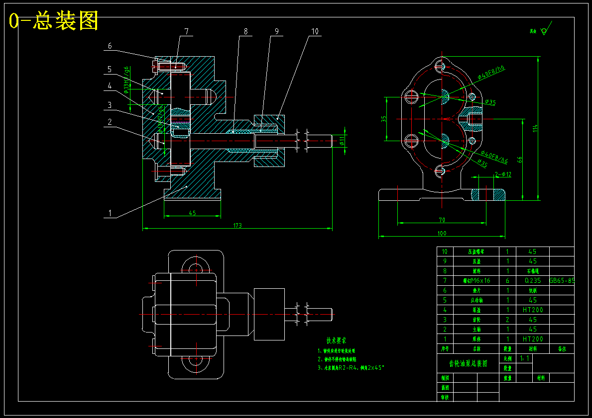Screen dimensions: 592x418
Task: Select the "2-ø12" mounting hole note
Action: 503,174
